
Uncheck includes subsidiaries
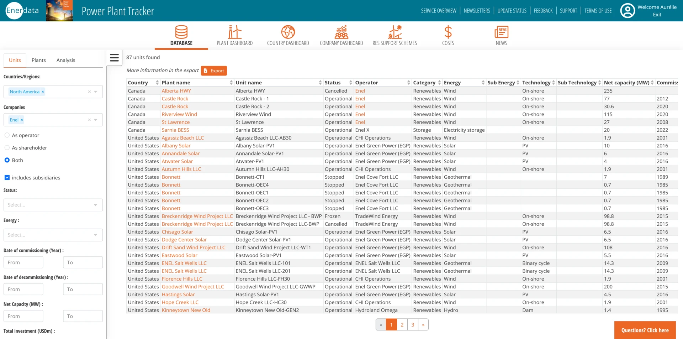click(x=7, y=177)
